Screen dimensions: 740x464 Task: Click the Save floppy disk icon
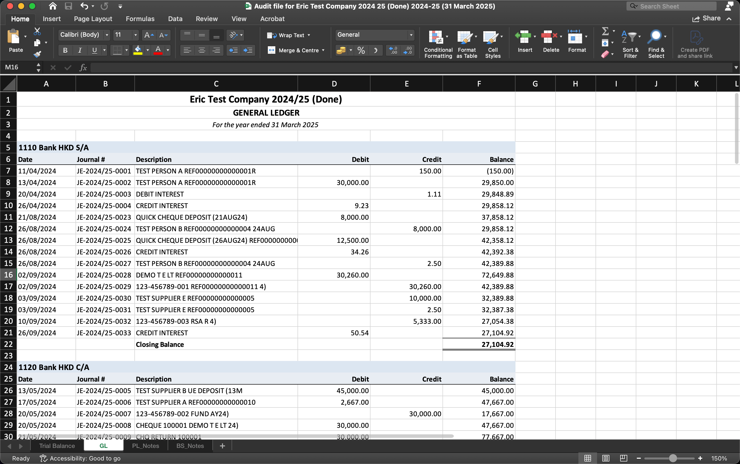[68, 6]
